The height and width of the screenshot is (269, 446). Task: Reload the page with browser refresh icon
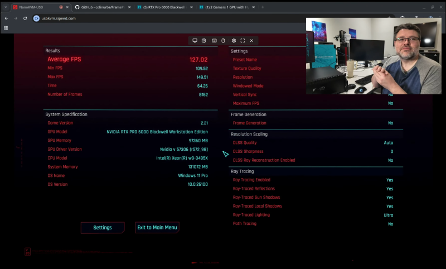pos(25,18)
